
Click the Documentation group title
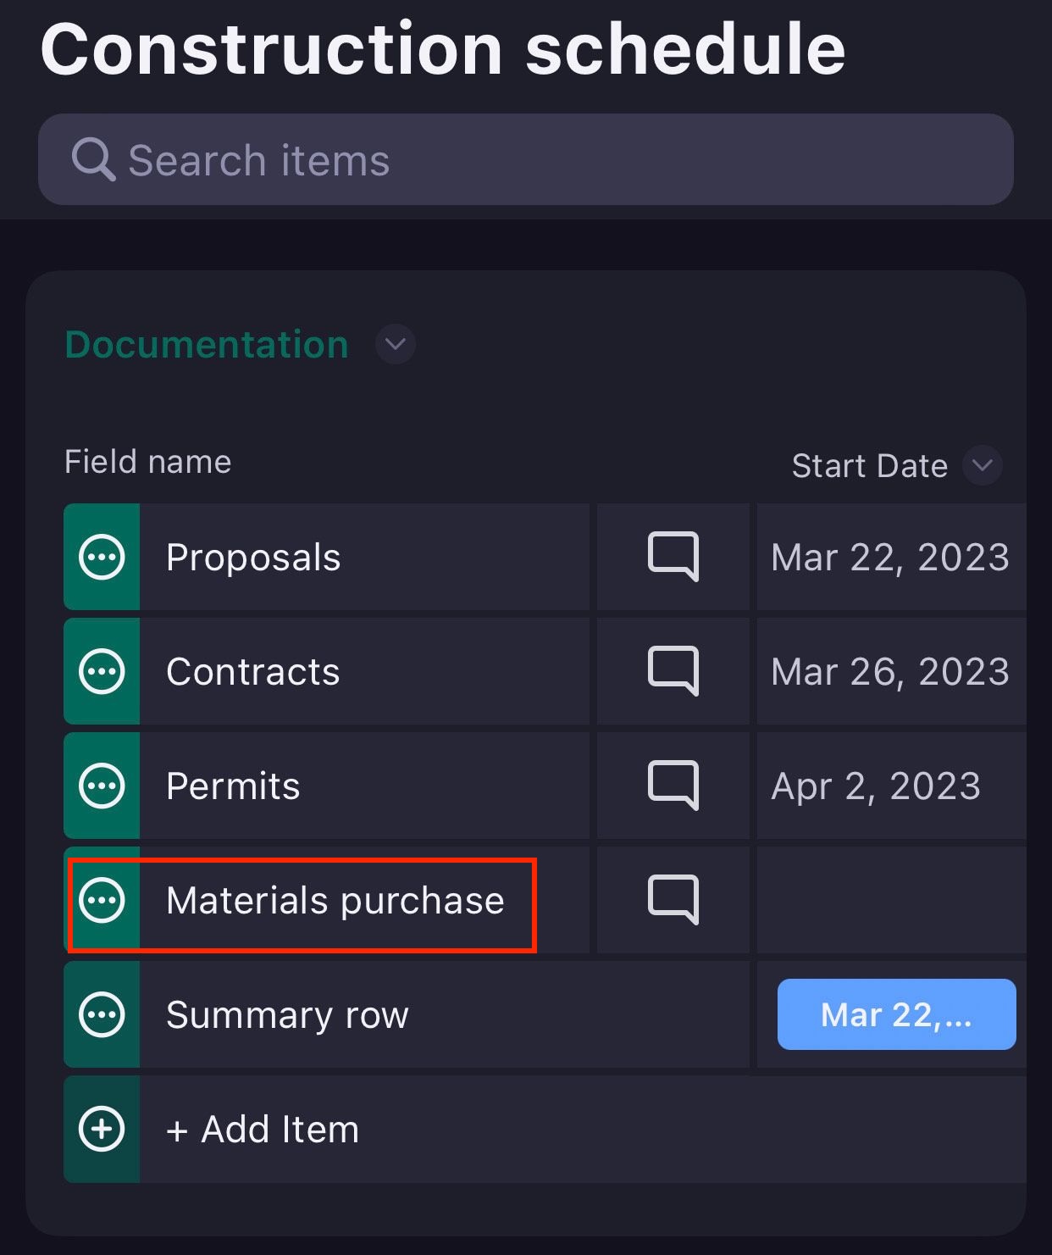point(207,344)
